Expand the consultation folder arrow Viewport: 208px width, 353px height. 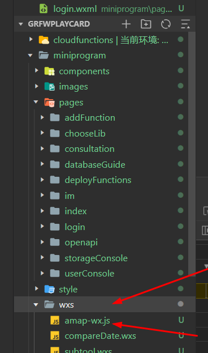coord(42,148)
